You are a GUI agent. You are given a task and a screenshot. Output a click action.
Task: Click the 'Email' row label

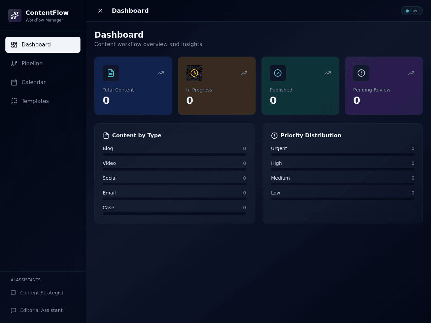(109, 193)
